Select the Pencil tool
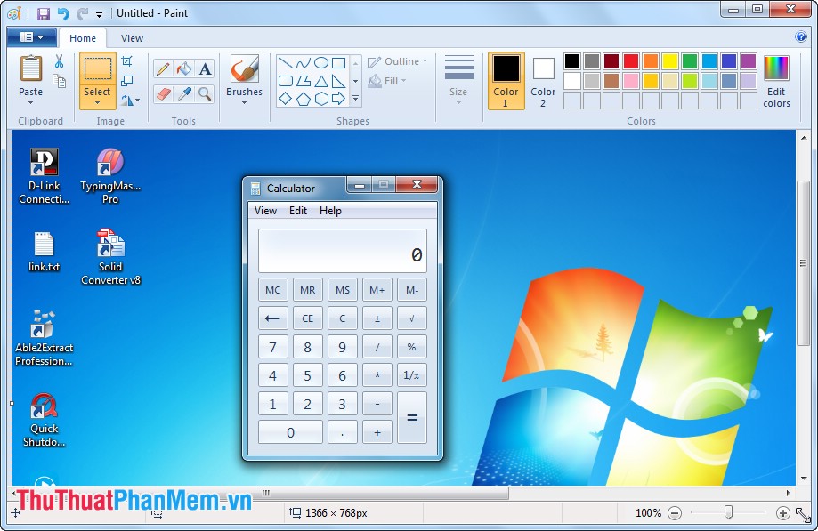Image resolution: width=818 pixels, height=531 pixels. pyautogui.click(x=163, y=68)
